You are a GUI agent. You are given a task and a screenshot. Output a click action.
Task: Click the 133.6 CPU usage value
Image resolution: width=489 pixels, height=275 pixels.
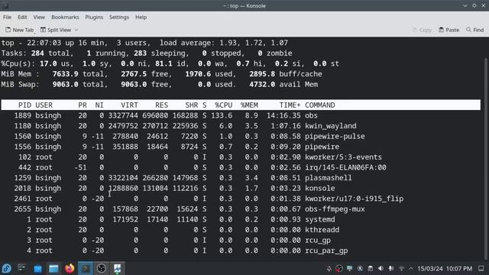point(222,115)
